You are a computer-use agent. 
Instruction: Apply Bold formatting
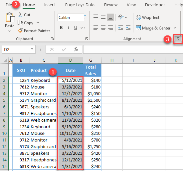tap(61, 28)
